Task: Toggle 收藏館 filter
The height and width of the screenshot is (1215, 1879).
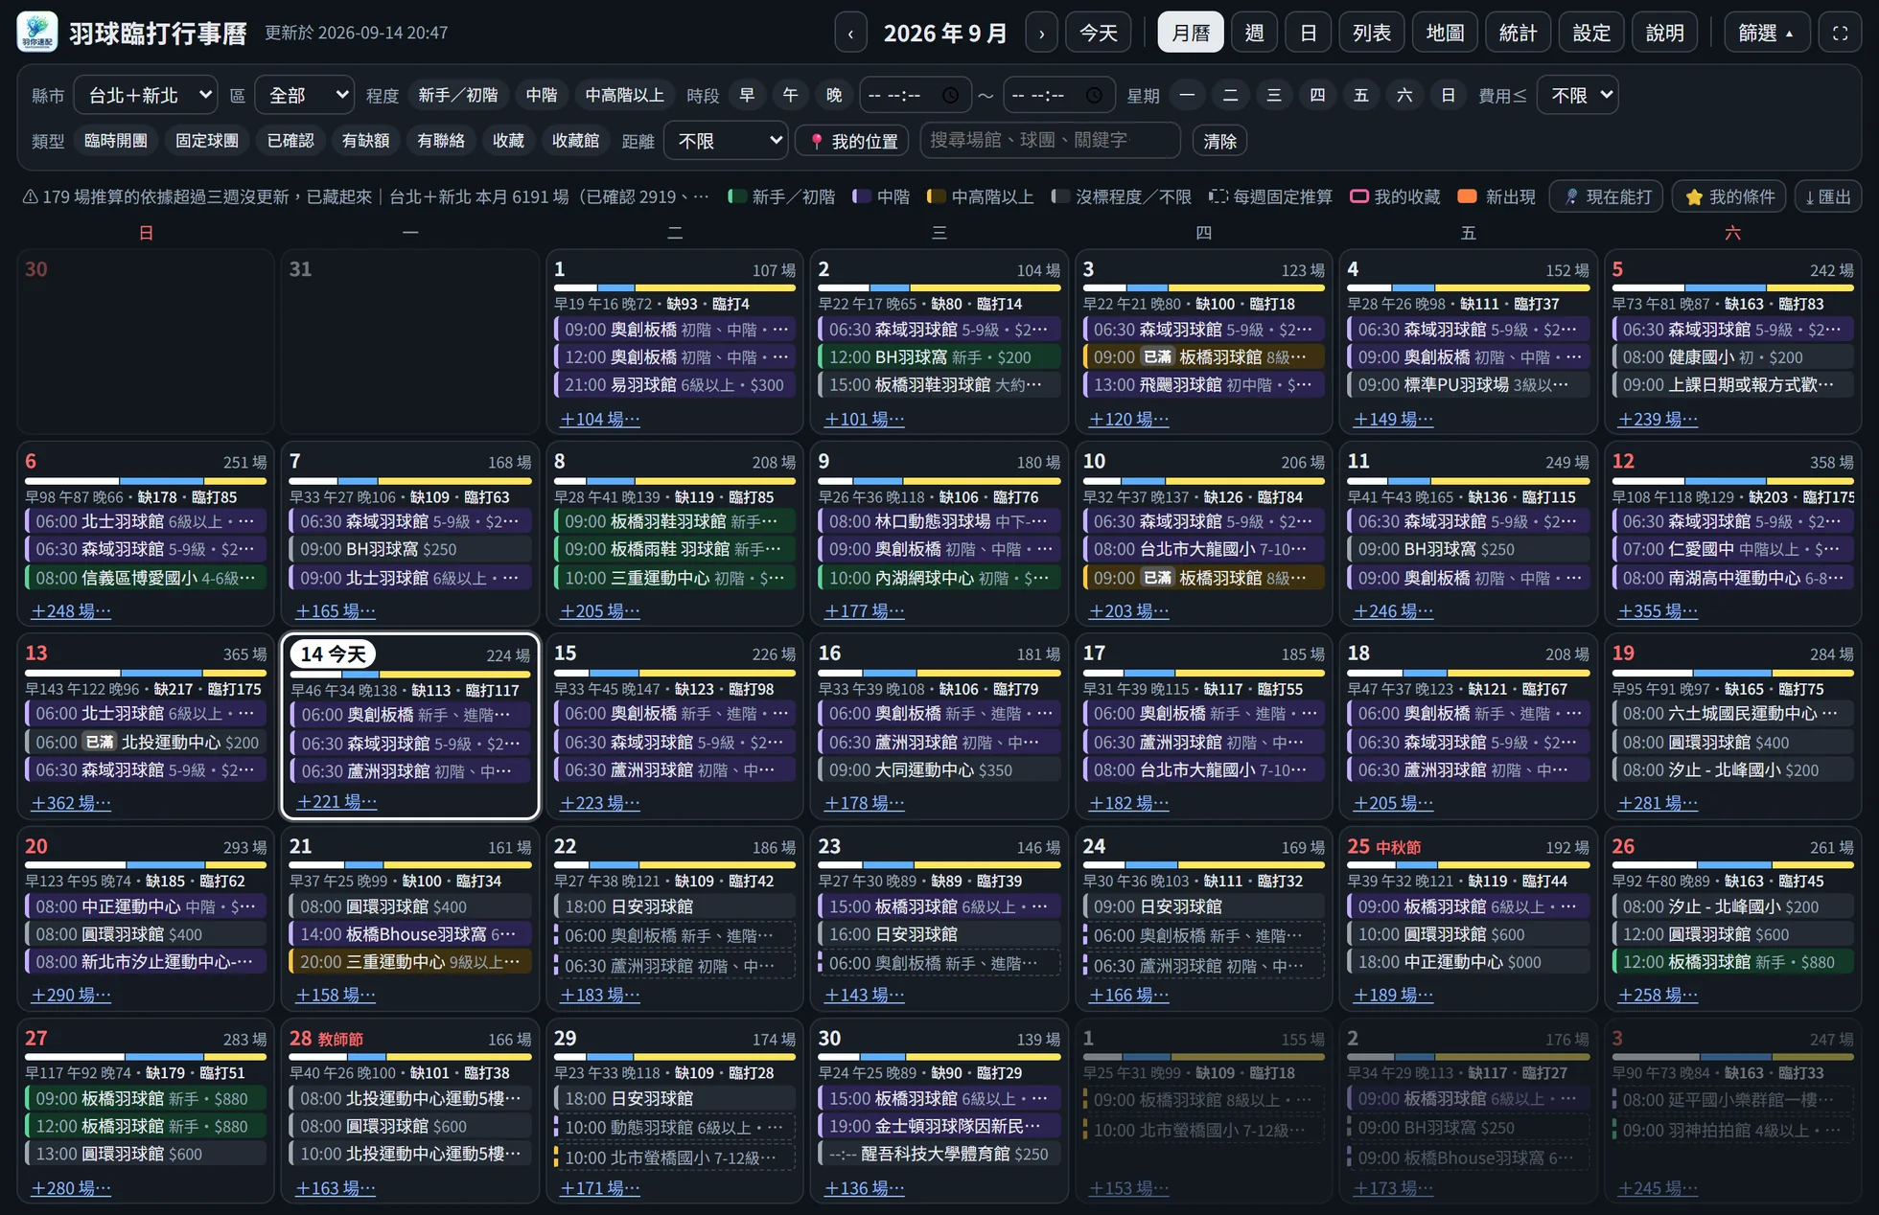Action: coord(576,141)
